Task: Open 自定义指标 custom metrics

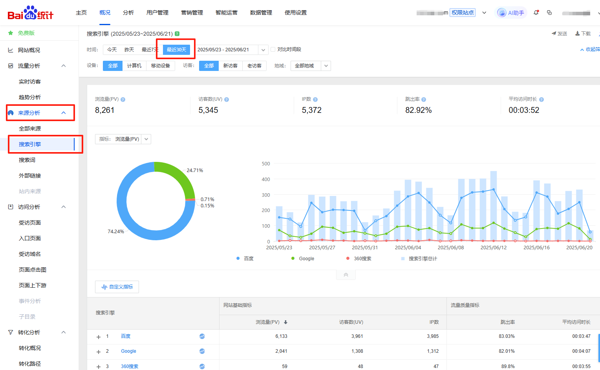Action: point(117,287)
